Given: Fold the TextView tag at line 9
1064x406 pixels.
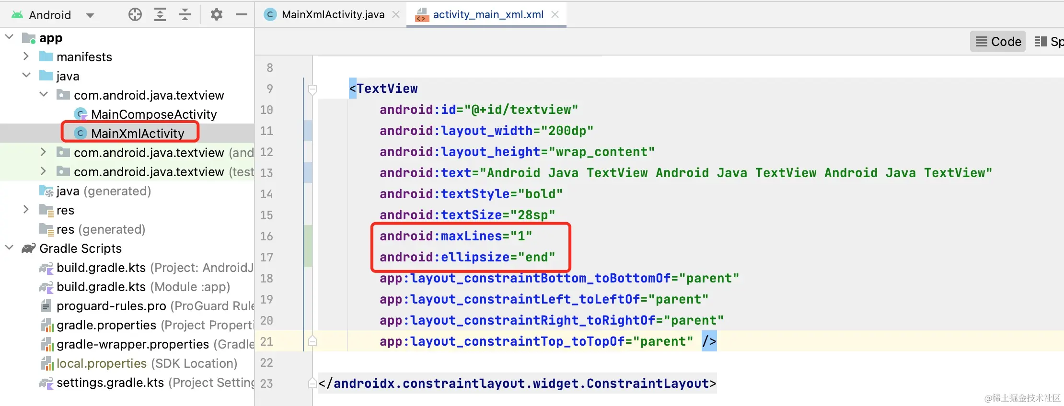Looking at the screenshot, I should 312,89.
